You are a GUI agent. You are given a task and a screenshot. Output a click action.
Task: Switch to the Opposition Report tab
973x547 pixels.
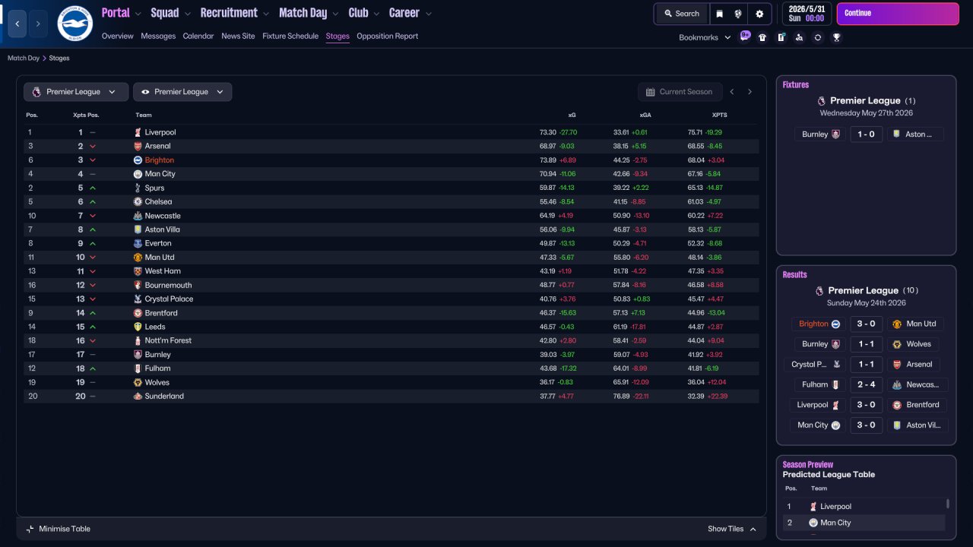pos(387,36)
